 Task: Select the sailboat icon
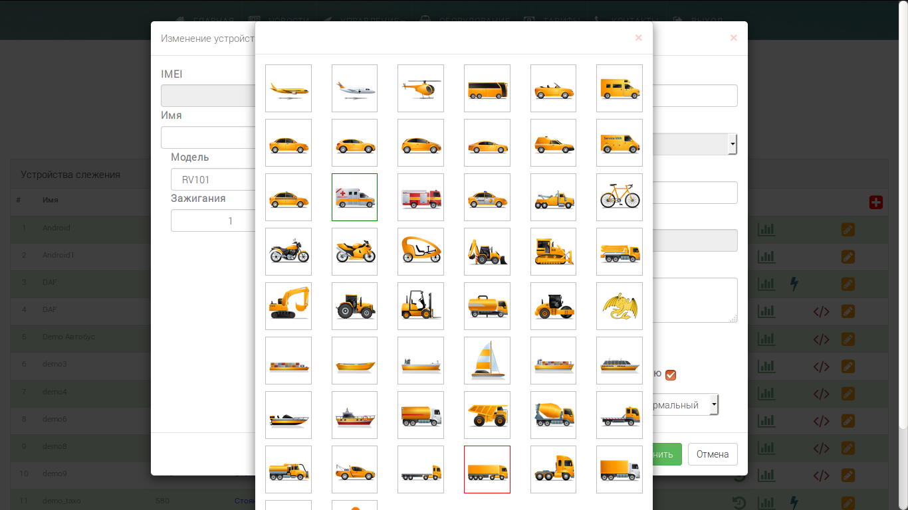pyautogui.click(x=487, y=361)
